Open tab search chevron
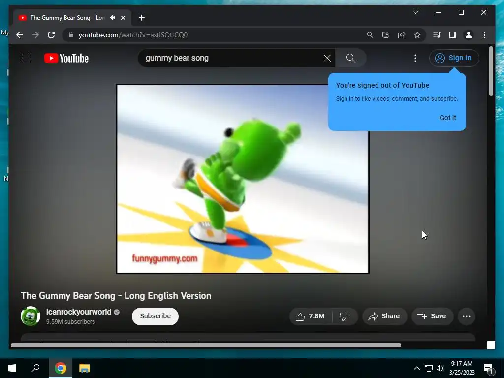Viewport: 504px width, 378px height. tap(416, 12)
